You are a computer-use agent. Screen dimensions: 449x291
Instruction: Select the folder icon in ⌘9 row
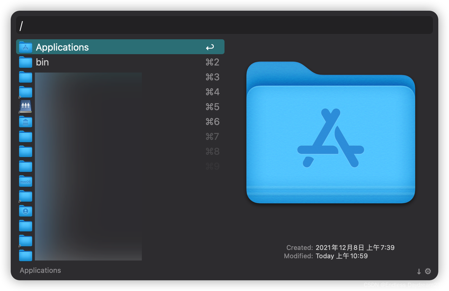pos(26,166)
